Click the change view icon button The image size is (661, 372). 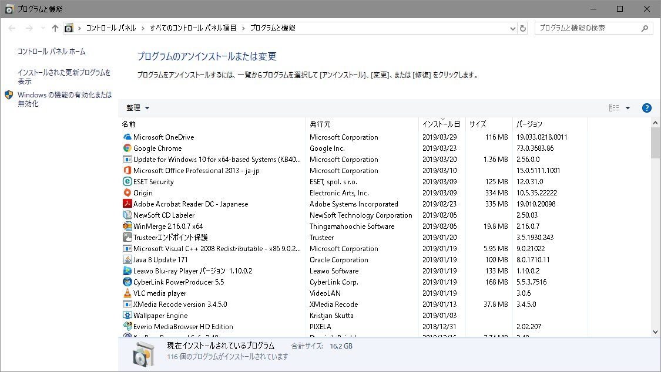614,108
